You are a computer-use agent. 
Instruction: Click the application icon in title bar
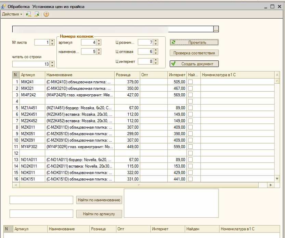(x=4, y=7)
